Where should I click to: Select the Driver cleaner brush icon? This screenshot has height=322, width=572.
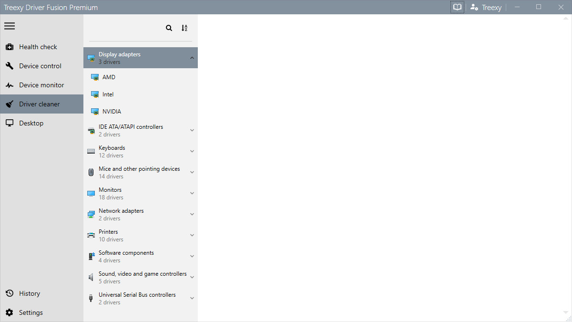[x=9, y=104]
